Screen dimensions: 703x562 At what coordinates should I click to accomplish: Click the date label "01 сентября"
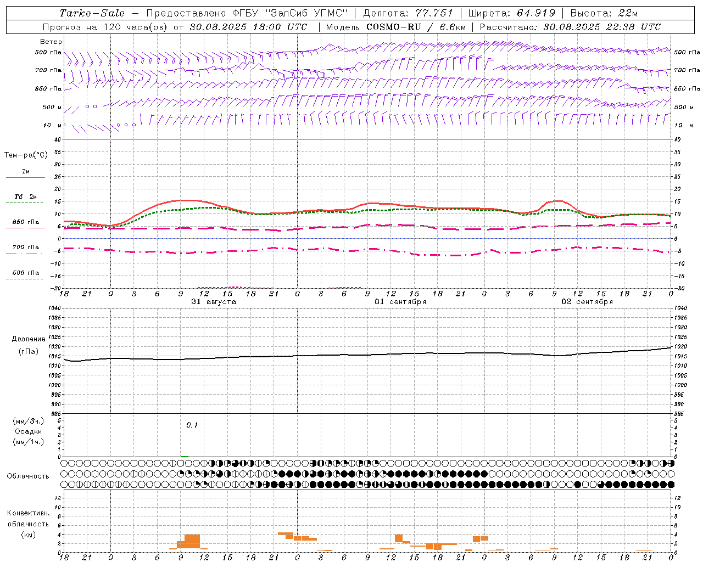tap(400, 302)
